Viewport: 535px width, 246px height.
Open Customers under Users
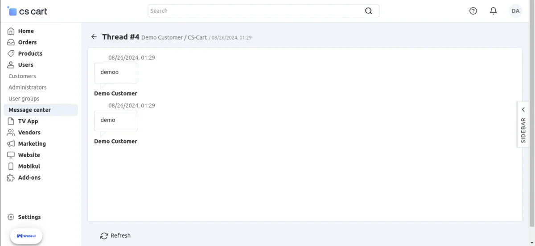22,76
